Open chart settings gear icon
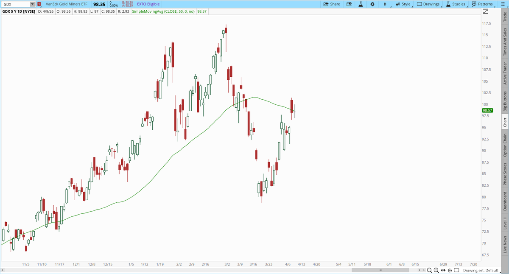This screenshot has width=509, height=274. point(372,4)
